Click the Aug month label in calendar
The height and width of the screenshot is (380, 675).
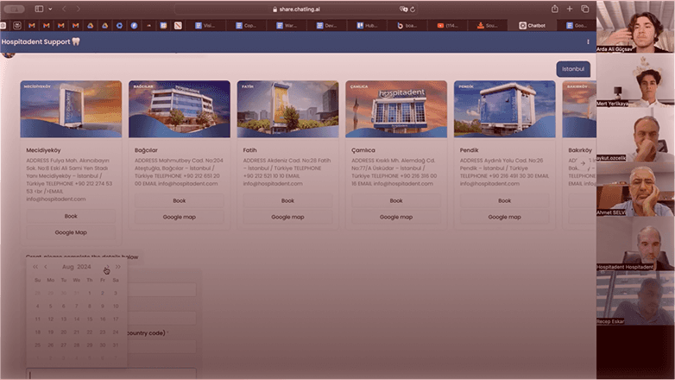(67, 267)
